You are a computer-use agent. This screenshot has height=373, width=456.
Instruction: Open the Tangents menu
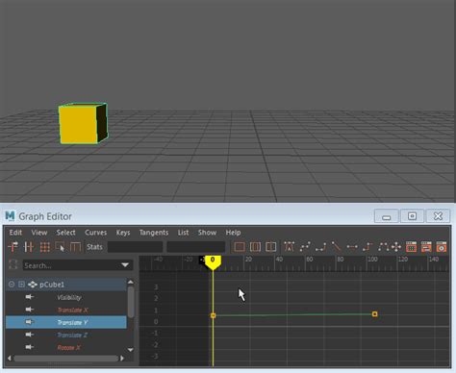pyautogui.click(x=154, y=233)
